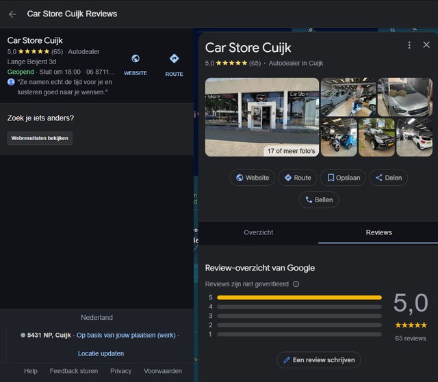The image size is (438, 382).
Task: Share the listing using Delen button
Action: [x=388, y=178]
